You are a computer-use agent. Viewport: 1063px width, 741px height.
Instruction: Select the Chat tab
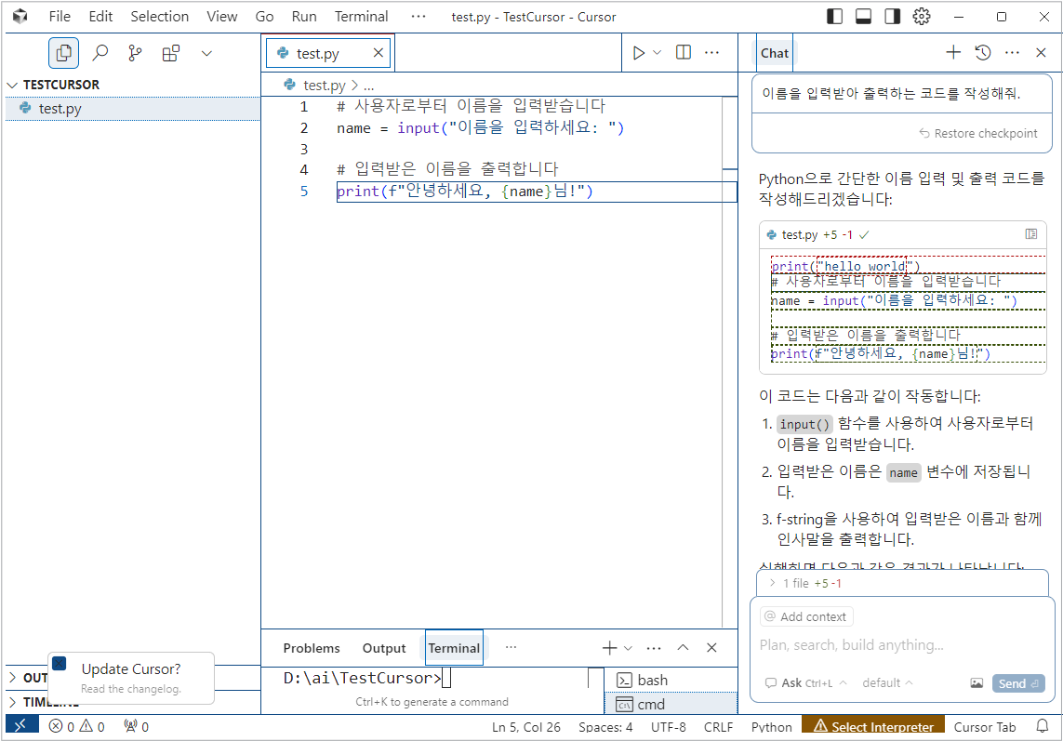point(774,53)
